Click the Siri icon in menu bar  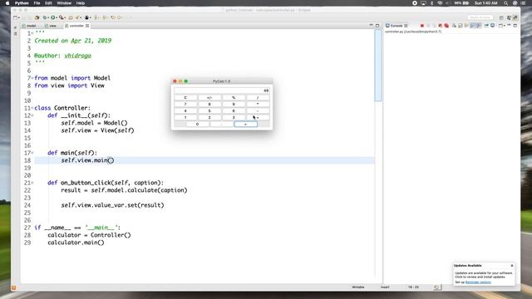click(x=515, y=3)
